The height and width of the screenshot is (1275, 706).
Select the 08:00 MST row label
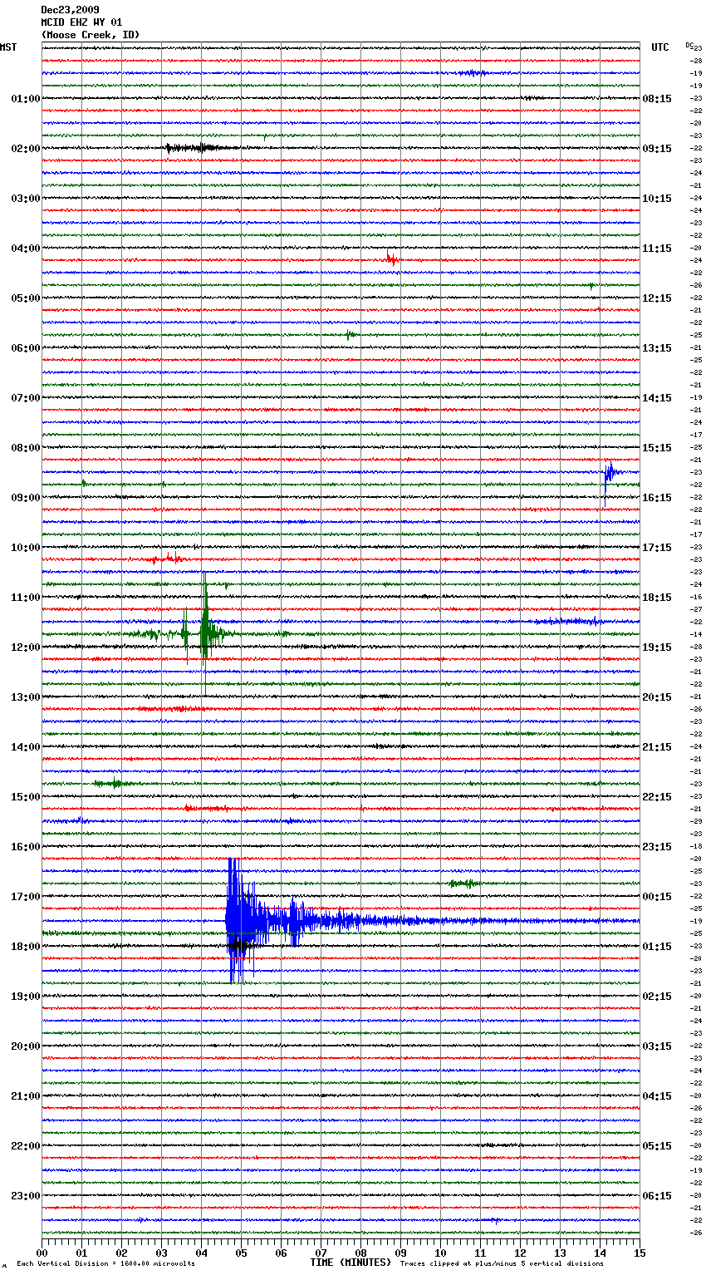coord(26,448)
